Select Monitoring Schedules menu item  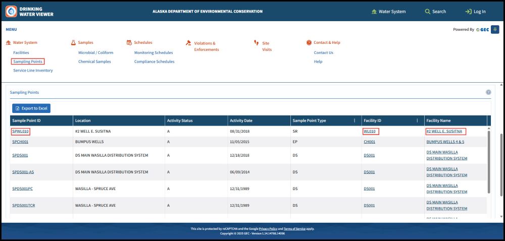pos(154,52)
